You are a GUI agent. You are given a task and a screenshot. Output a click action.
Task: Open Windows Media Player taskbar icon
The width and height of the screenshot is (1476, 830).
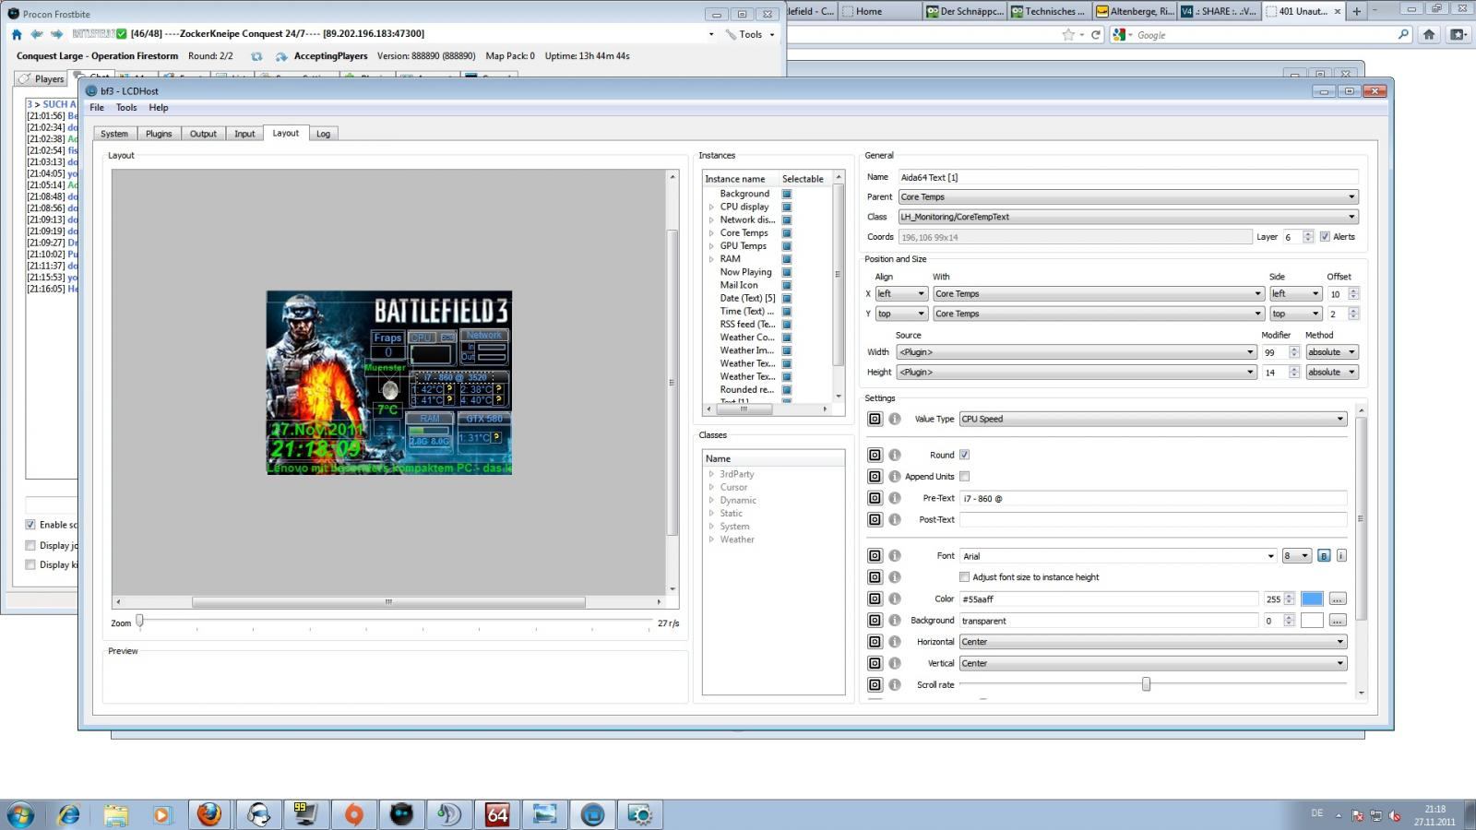pyautogui.click(x=162, y=814)
